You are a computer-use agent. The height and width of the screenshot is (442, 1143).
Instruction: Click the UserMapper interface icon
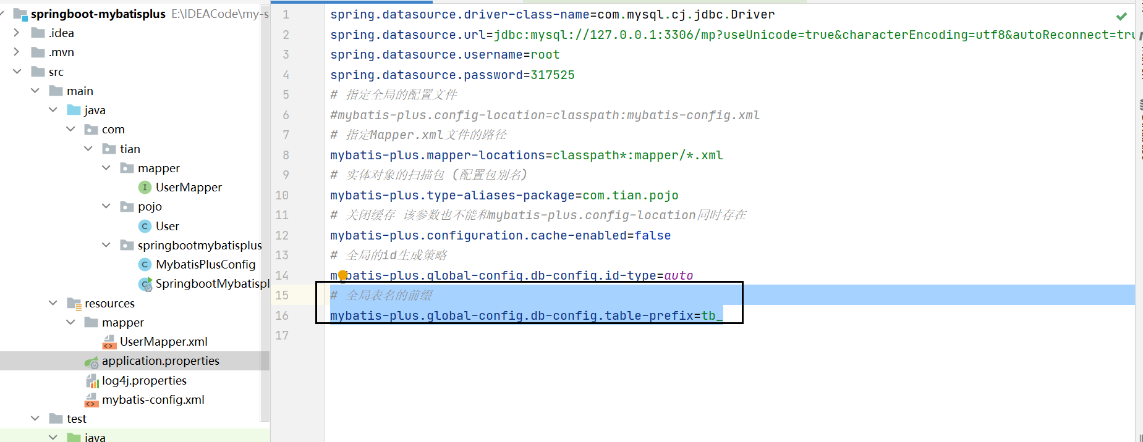[x=145, y=187]
